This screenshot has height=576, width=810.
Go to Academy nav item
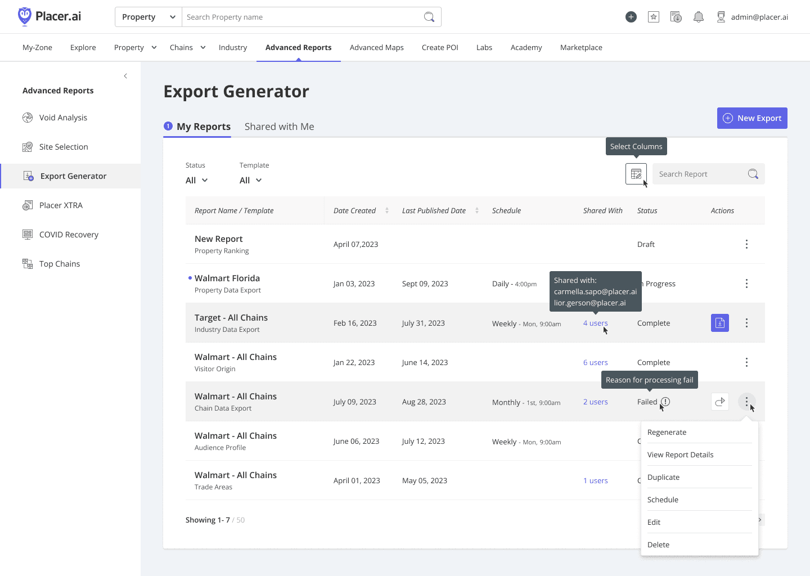coord(526,47)
